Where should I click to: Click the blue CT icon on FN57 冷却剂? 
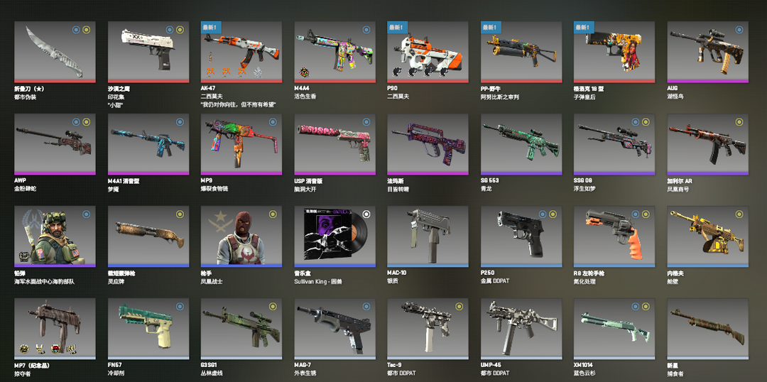click(180, 307)
